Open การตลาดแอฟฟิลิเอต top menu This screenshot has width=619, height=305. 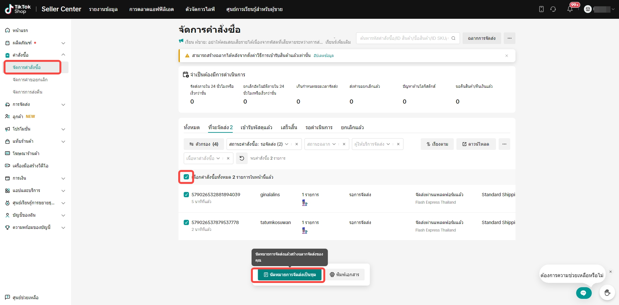pyautogui.click(x=152, y=9)
